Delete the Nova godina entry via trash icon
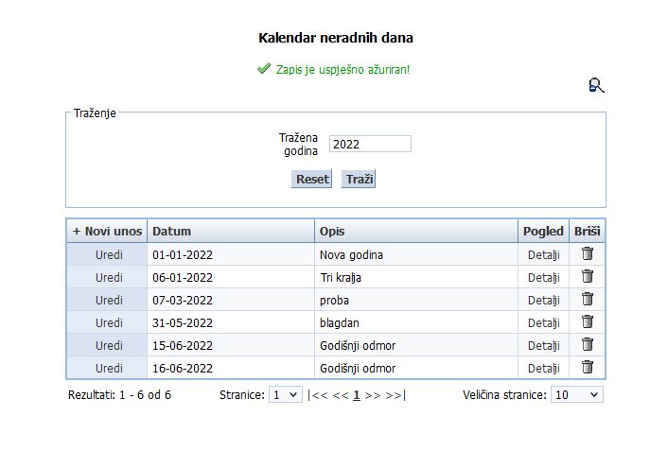This screenshot has width=650, height=468. click(x=587, y=254)
